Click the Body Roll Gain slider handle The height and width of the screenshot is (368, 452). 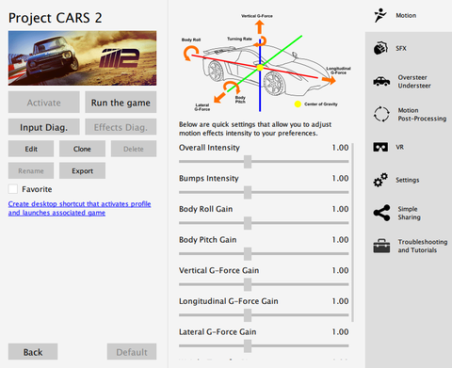[248, 223]
